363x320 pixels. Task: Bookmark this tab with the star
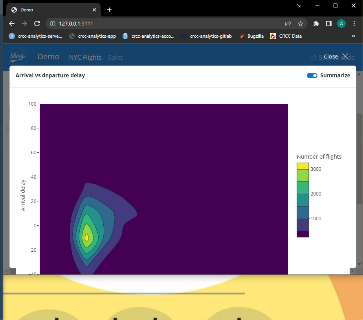point(301,24)
